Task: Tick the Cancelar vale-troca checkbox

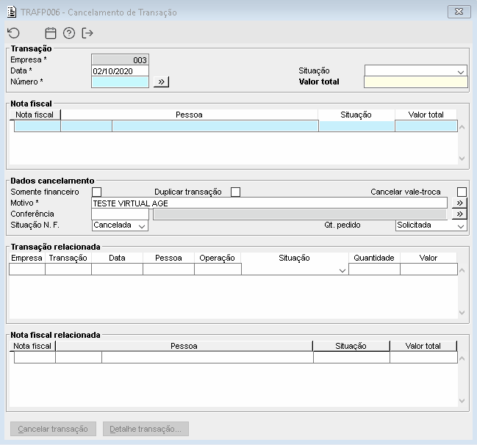Action: coord(462,192)
